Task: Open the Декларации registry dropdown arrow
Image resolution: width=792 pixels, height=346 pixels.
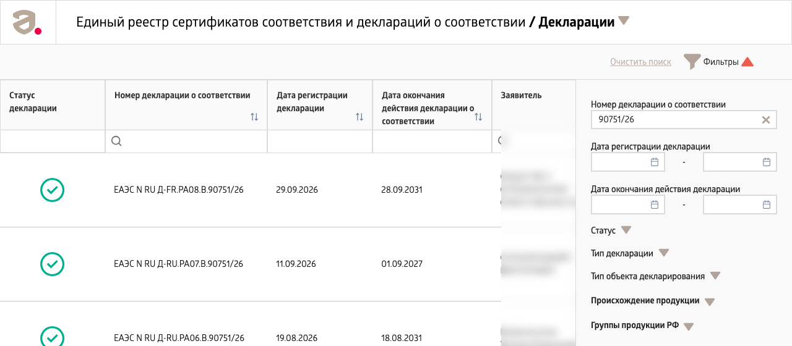Action: point(624,21)
